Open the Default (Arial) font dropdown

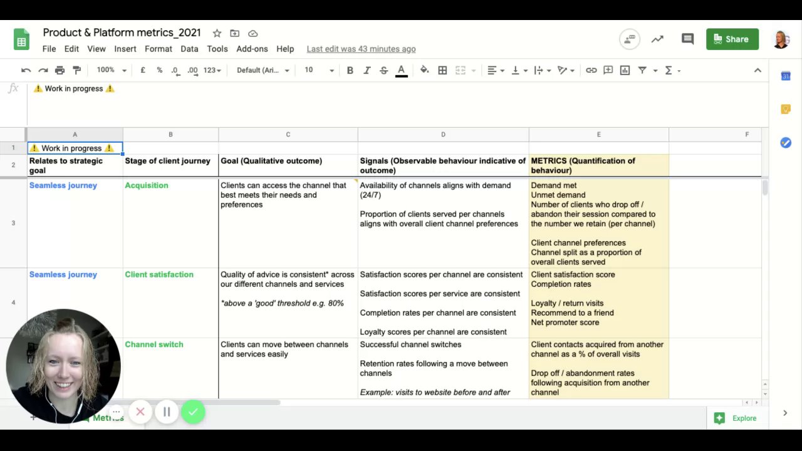[263, 70]
